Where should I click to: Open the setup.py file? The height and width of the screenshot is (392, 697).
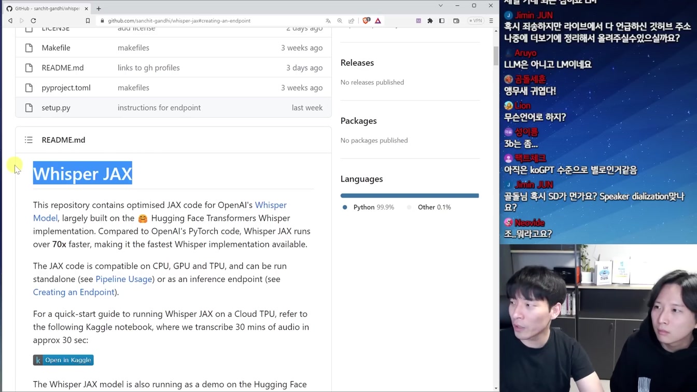(56, 108)
